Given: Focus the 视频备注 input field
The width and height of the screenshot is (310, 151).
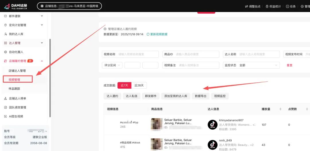Looking at the screenshot, I should 191,65.
